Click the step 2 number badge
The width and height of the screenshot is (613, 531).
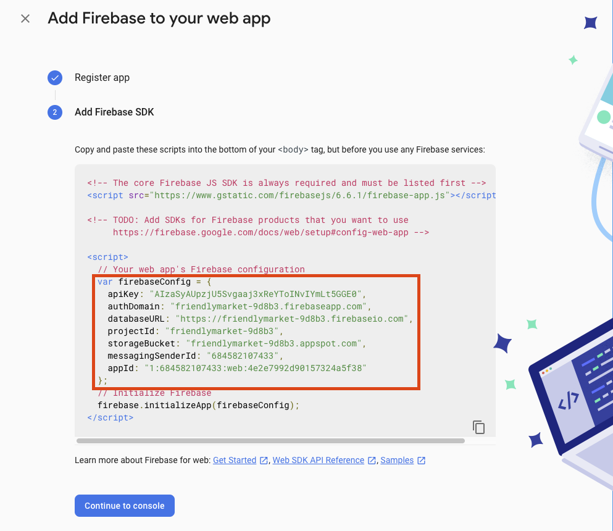55,112
